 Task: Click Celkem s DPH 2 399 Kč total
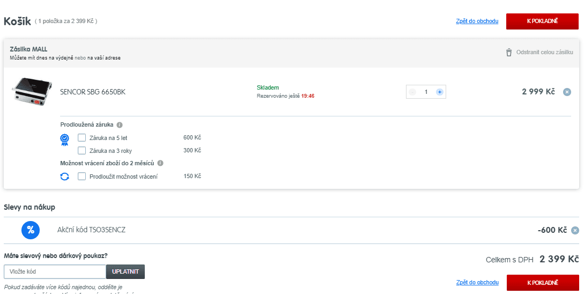(532, 259)
